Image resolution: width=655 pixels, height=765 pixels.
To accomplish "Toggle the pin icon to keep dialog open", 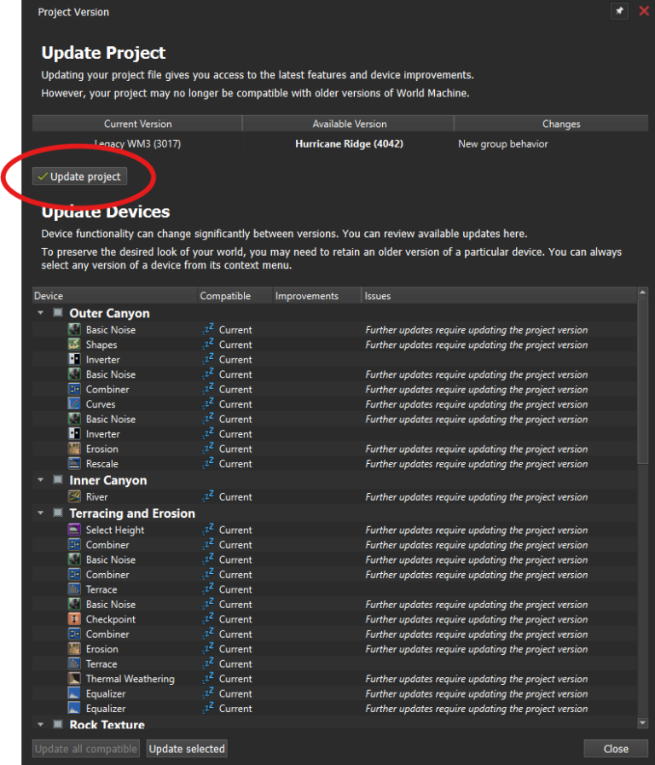I will click(619, 11).
